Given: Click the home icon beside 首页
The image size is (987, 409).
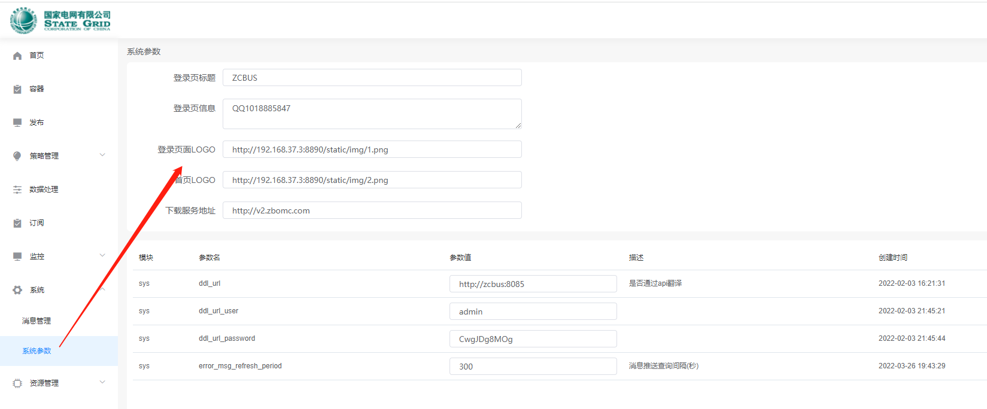Looking at the screenshot, I should click(17, 56).
